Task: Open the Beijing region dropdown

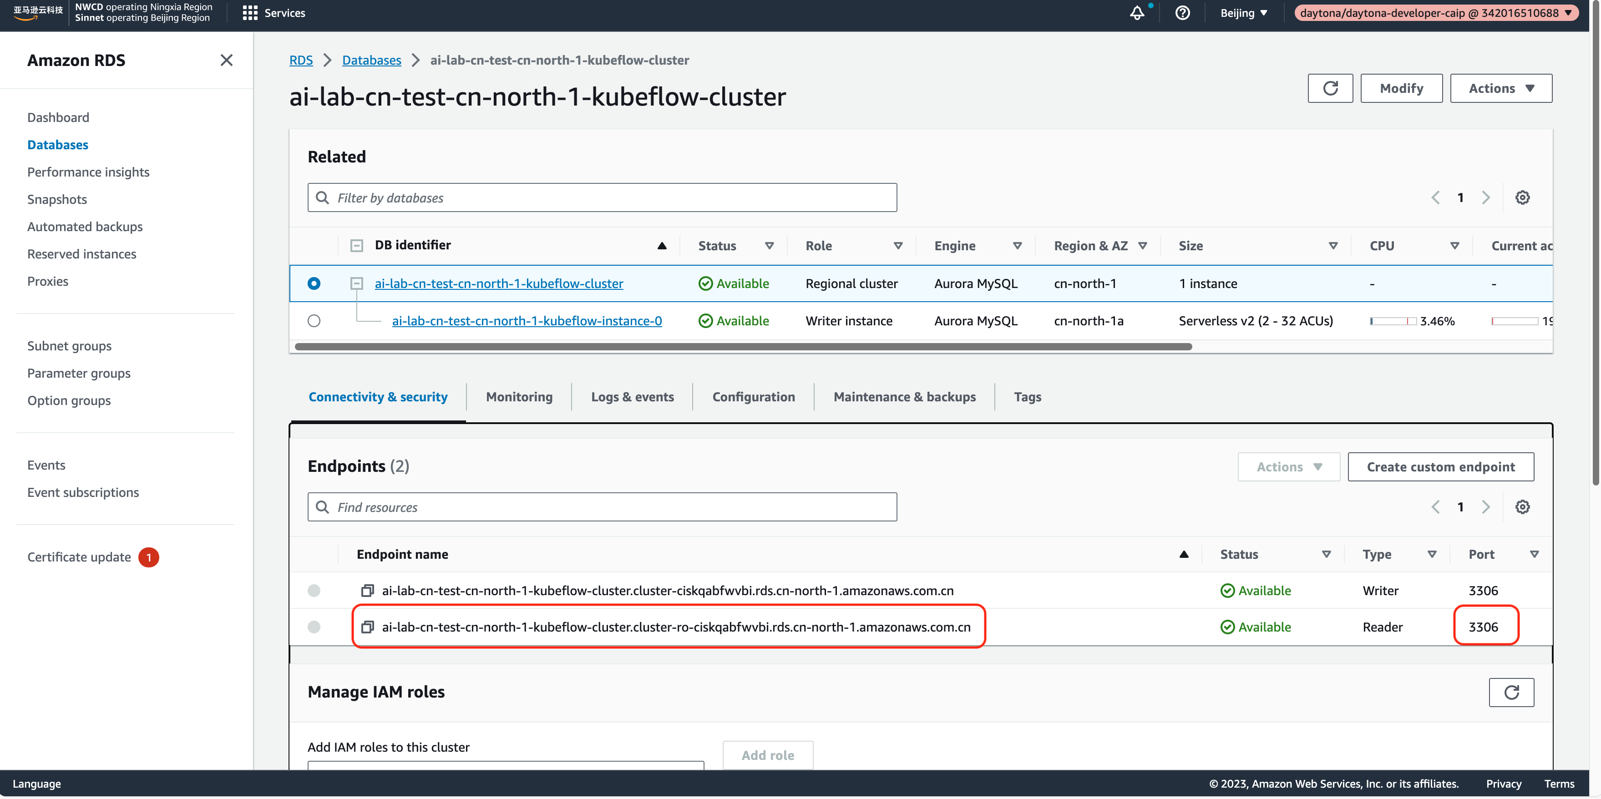Action: 1244,13
